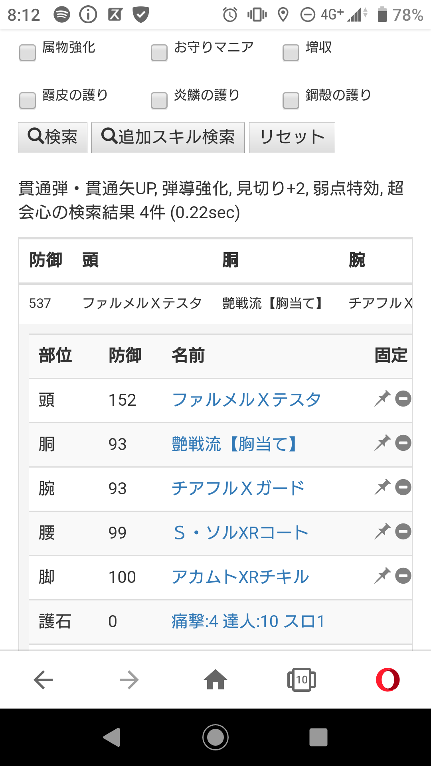431x766 pixels.
Task: Pin the チアフルXガード arm piece
Action: (382, 487)
